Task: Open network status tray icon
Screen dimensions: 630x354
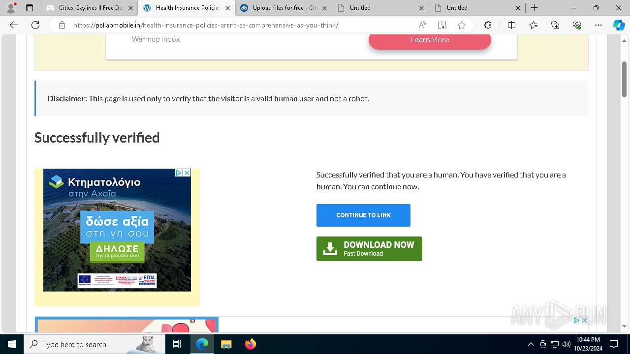Action: 555,344
